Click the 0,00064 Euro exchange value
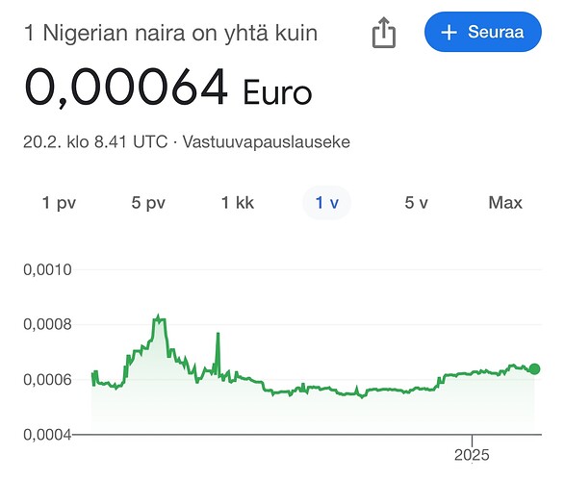This screenshot has height=480, width=565. click(x=167, y=88)
